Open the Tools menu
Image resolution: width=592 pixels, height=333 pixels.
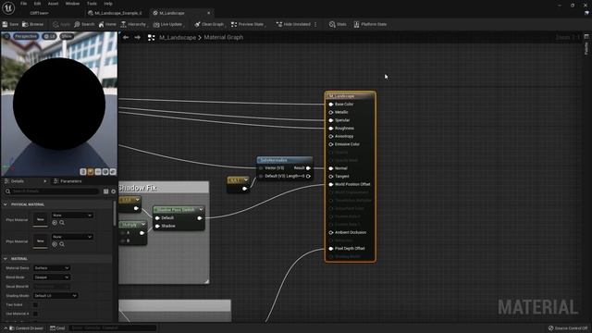click(92, 4)
